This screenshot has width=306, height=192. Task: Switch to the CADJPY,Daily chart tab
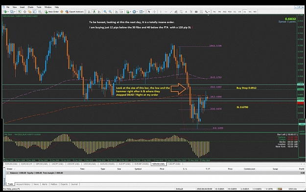point(174,164)
